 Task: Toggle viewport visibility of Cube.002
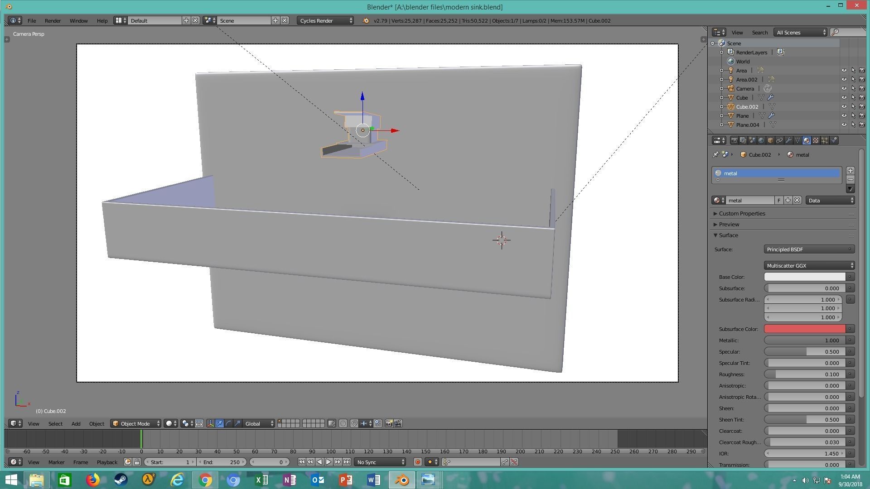point(844,107)
